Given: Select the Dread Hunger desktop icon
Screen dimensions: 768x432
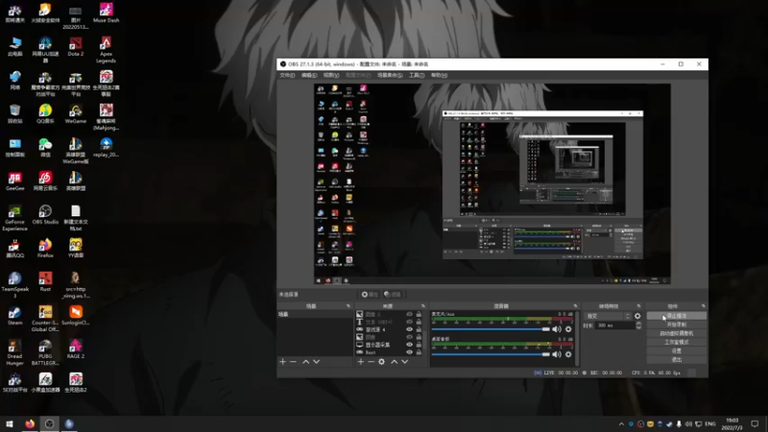Looking at the screenshot, I should point(14,352).
